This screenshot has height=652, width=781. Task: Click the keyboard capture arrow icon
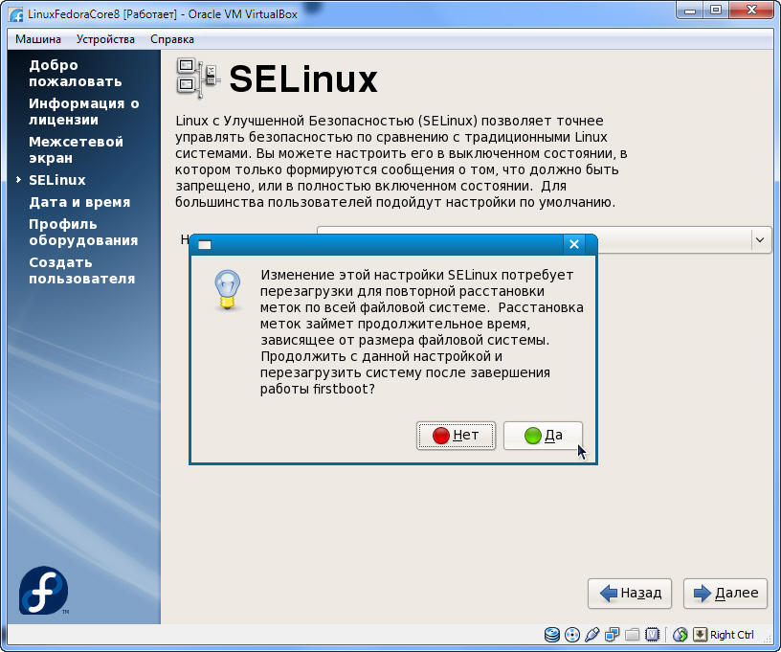click(700, 635)
